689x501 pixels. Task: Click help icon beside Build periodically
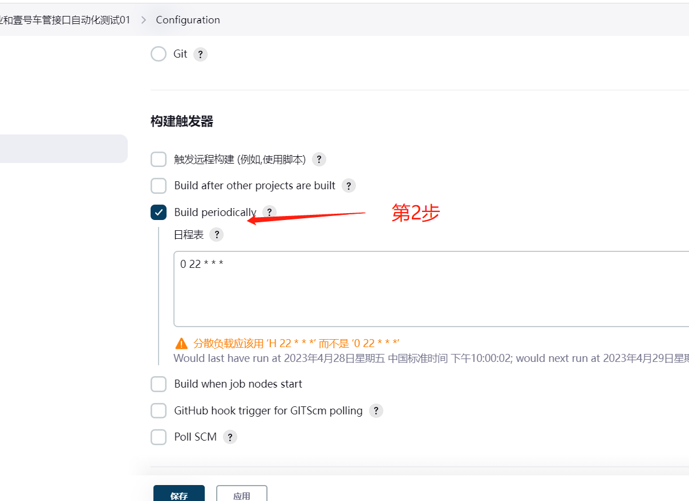pos(269,213)
